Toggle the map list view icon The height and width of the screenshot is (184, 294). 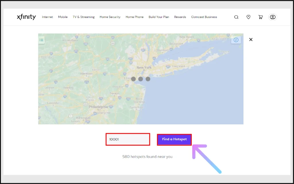[41, 40]
